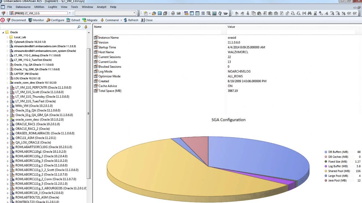The height and width of the screenshot is (203, 362).
Task: Open the Command dropdown arrow
Action: [x=121, y=20]
